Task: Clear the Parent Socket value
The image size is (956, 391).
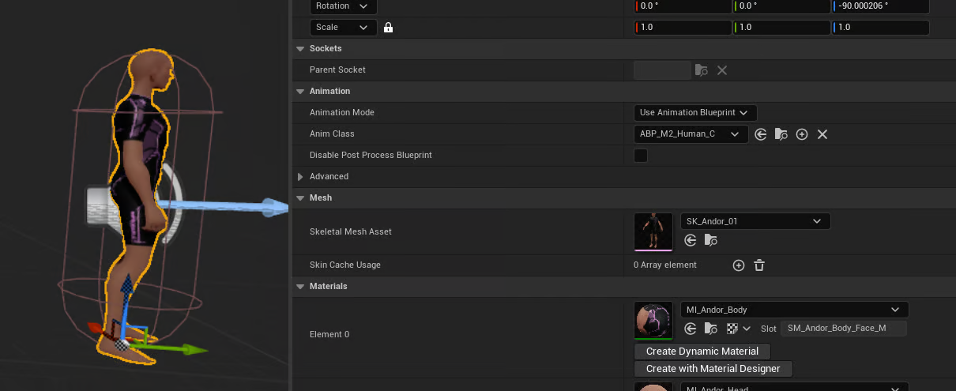Action: [721, 70]
